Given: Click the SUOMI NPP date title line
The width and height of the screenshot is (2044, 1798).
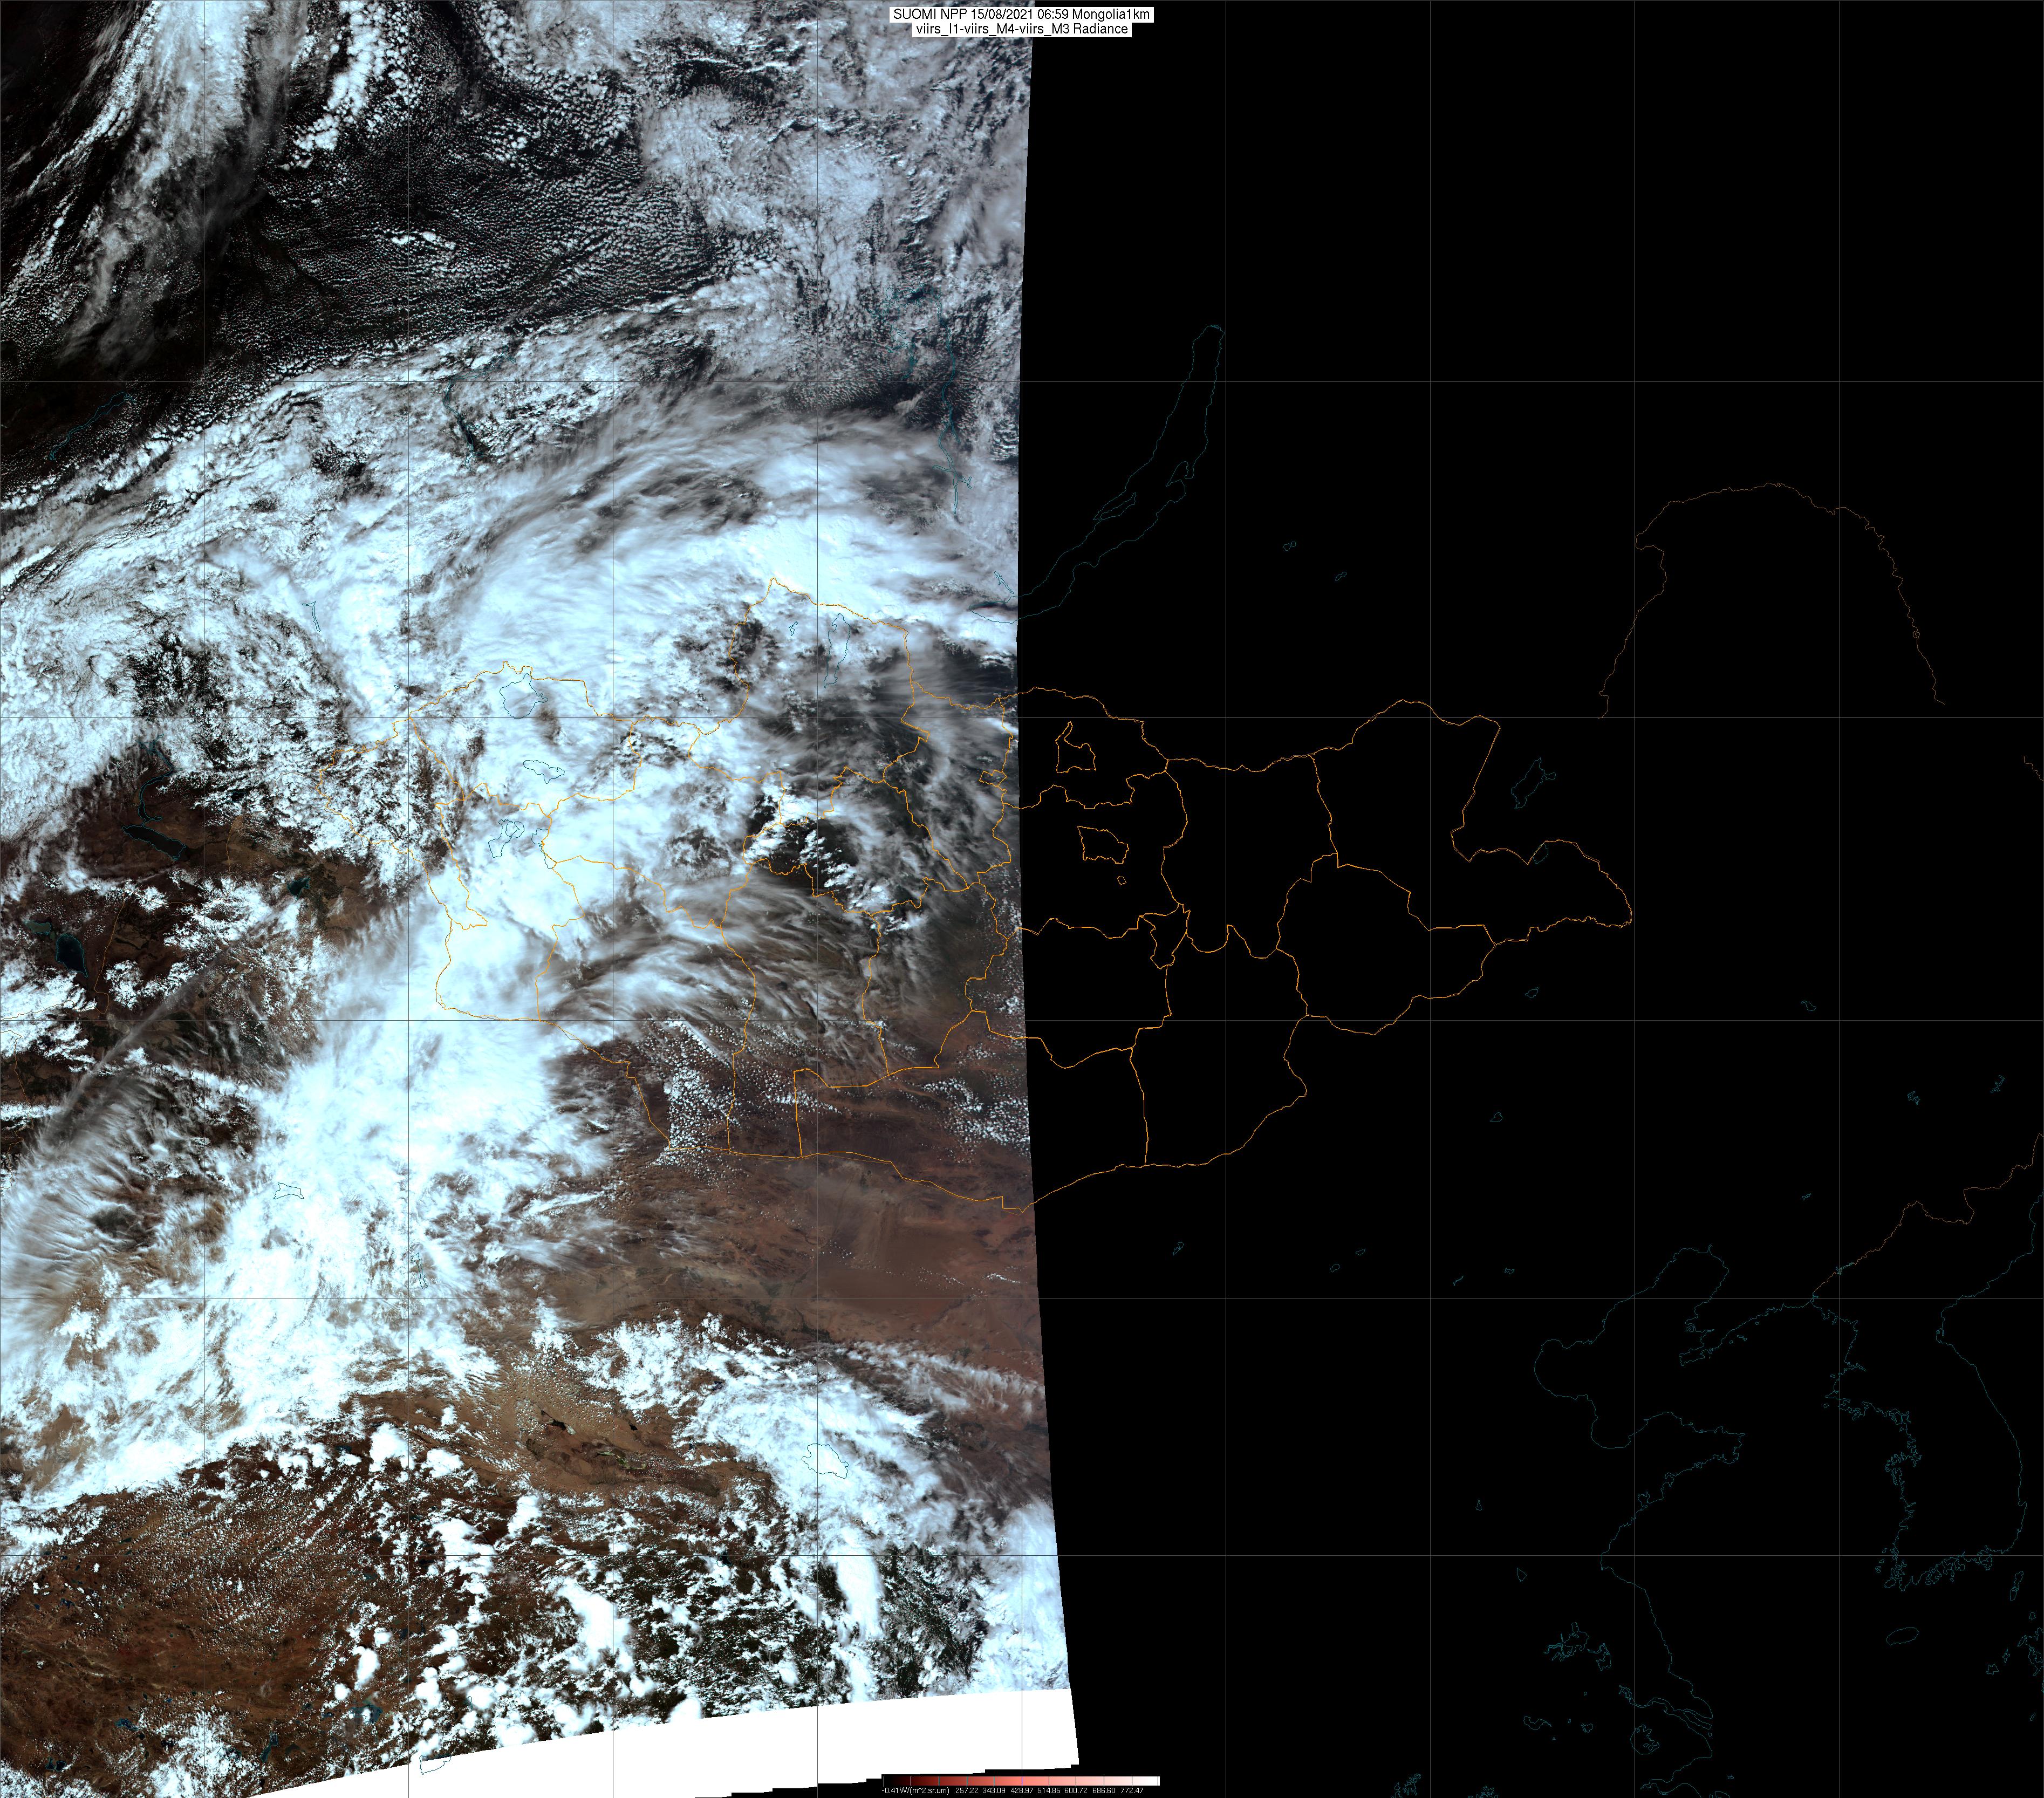Looking at the screenshot, I should tap(1021, 15).
